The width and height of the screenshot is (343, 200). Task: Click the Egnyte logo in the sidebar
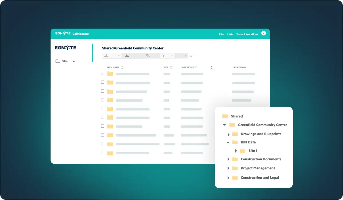[65, 48]
